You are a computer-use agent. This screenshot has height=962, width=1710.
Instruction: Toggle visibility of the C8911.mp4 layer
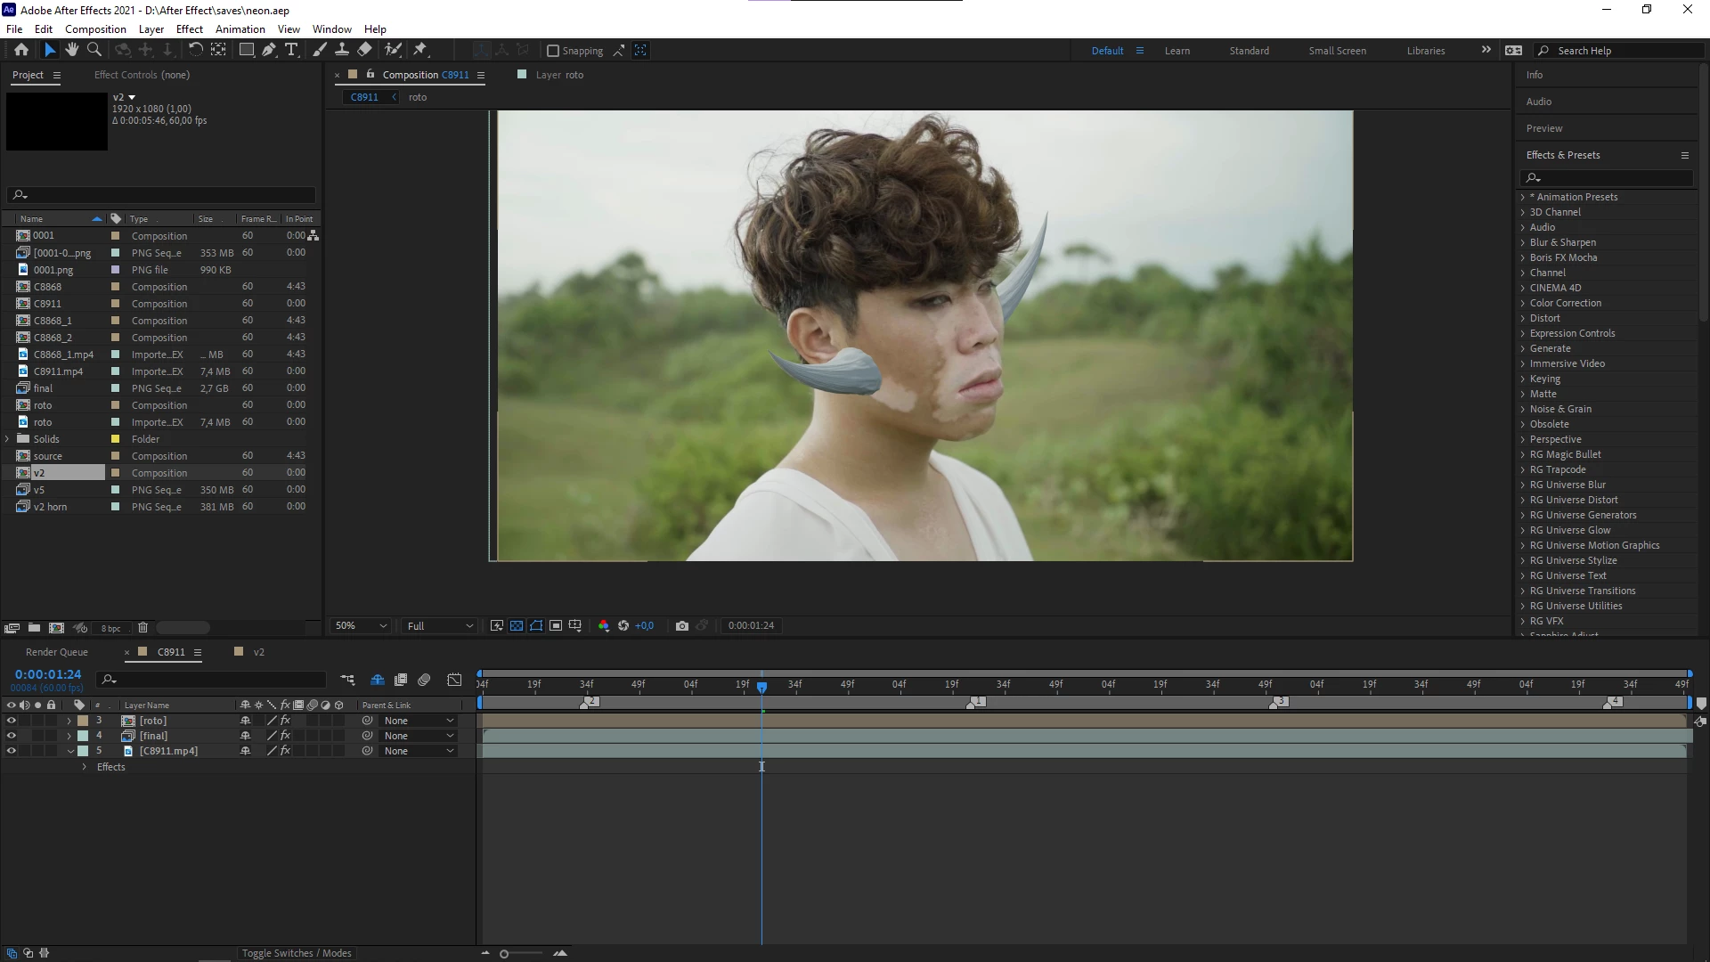(12, 751)
